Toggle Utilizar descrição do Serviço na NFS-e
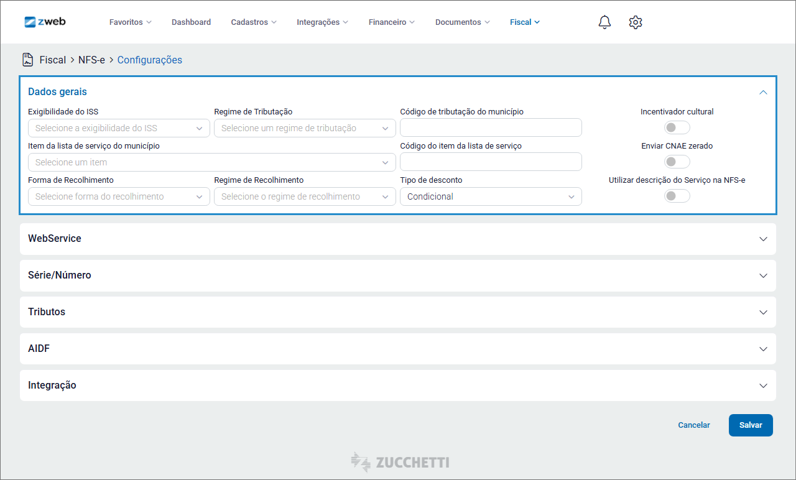This screenshot has width=796, height=480. point(677,196)
